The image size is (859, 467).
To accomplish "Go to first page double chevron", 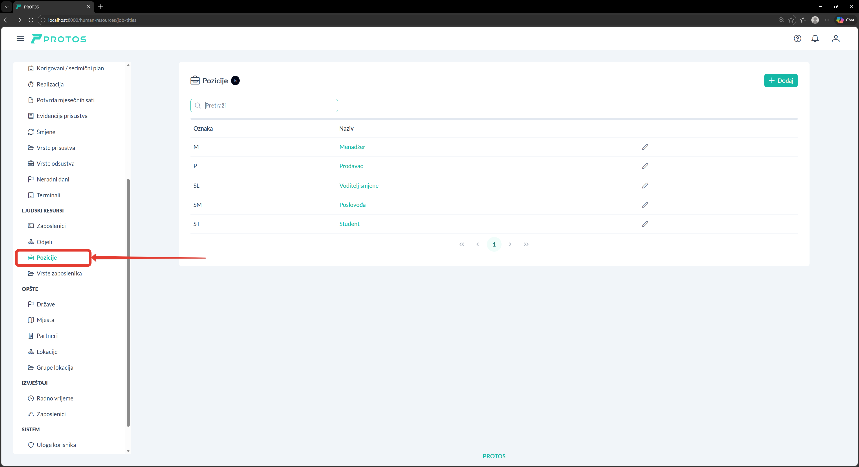I will point(462,244).
